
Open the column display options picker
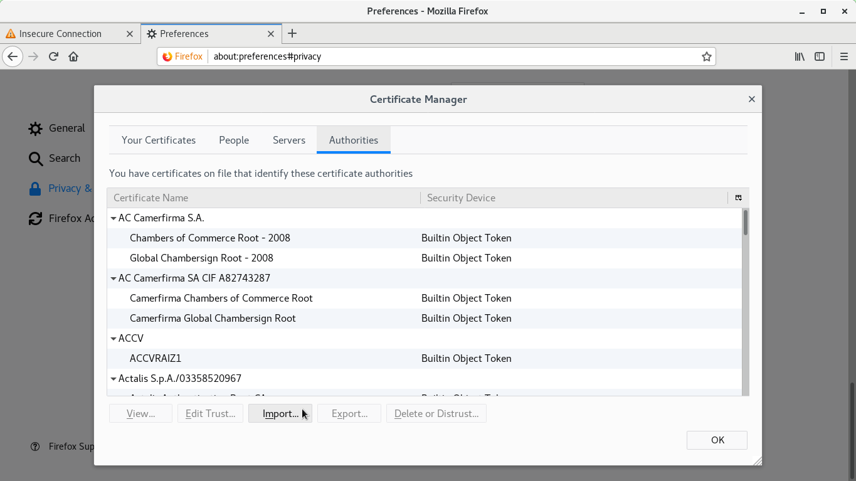click(738, 197)
